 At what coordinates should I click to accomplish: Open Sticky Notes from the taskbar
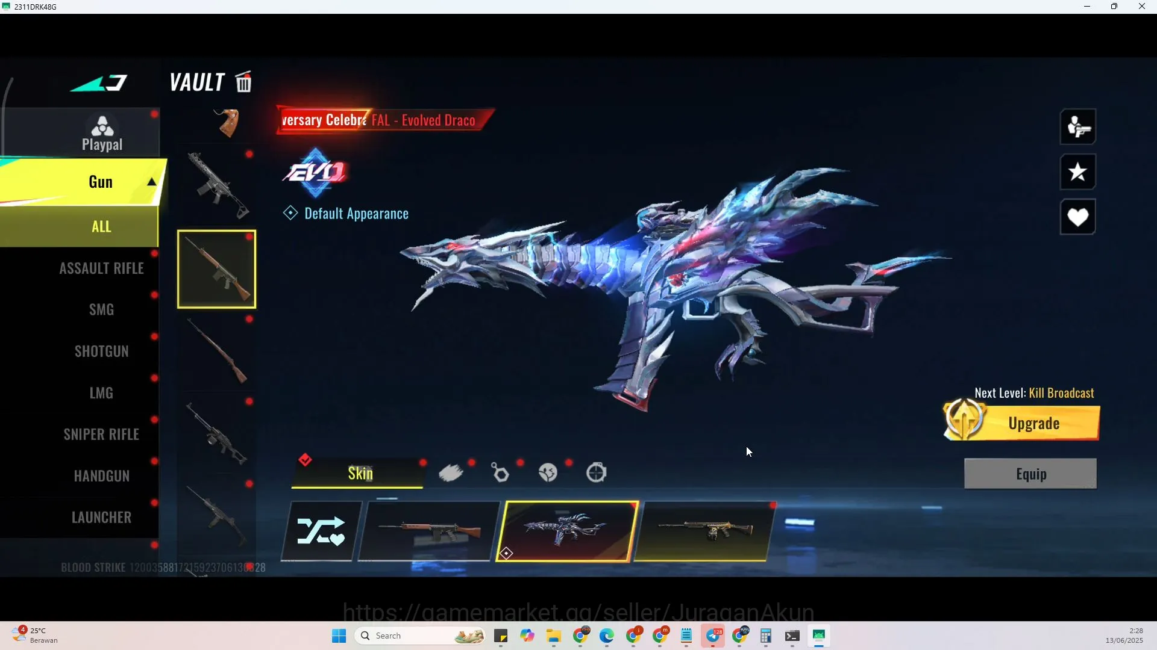click(501, 636)
